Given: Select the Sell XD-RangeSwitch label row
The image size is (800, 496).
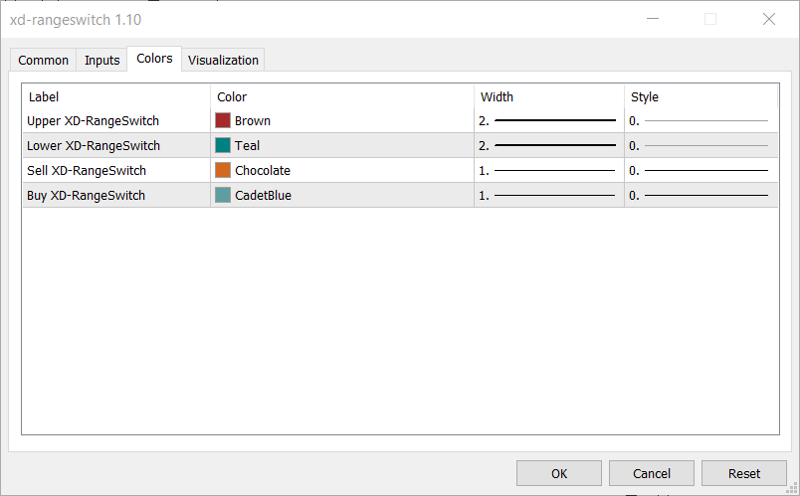Looking at the screenshot, I should pos(87,170).
